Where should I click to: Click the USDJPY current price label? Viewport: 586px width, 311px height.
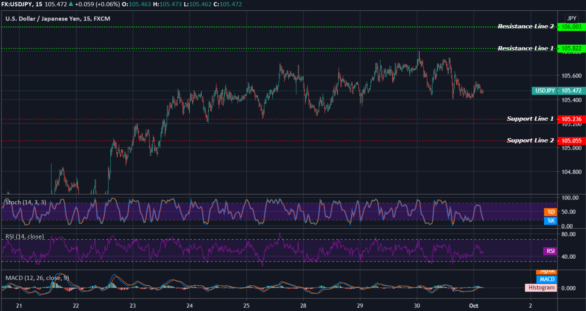pyautogui.click(x=544, y=91)
